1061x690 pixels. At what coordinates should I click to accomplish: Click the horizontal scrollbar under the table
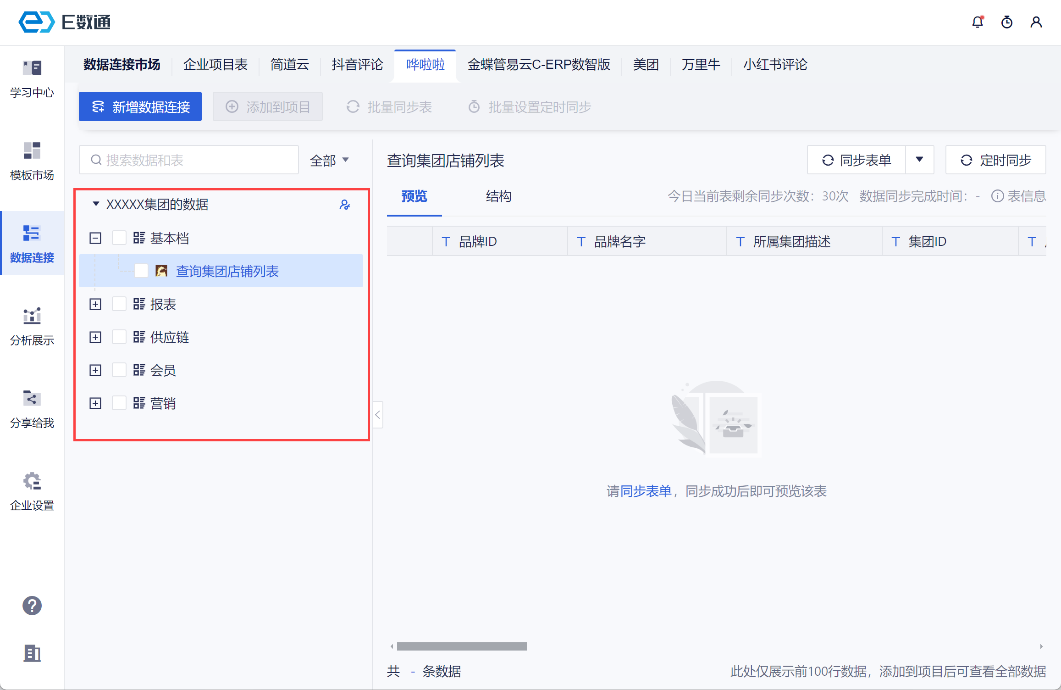pos(462,646)
